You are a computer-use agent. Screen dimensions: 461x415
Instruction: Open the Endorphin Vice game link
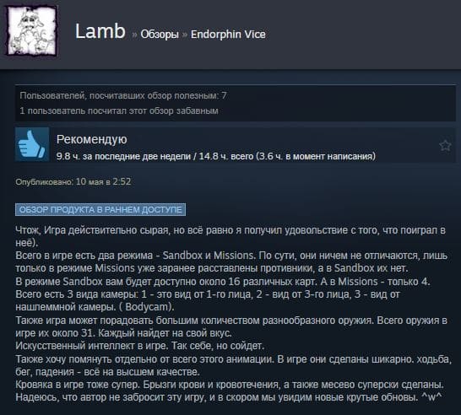228,35
